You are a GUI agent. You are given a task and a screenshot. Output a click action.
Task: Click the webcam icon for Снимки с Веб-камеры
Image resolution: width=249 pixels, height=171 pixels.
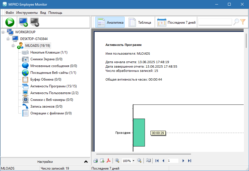[x=25, y=100]
